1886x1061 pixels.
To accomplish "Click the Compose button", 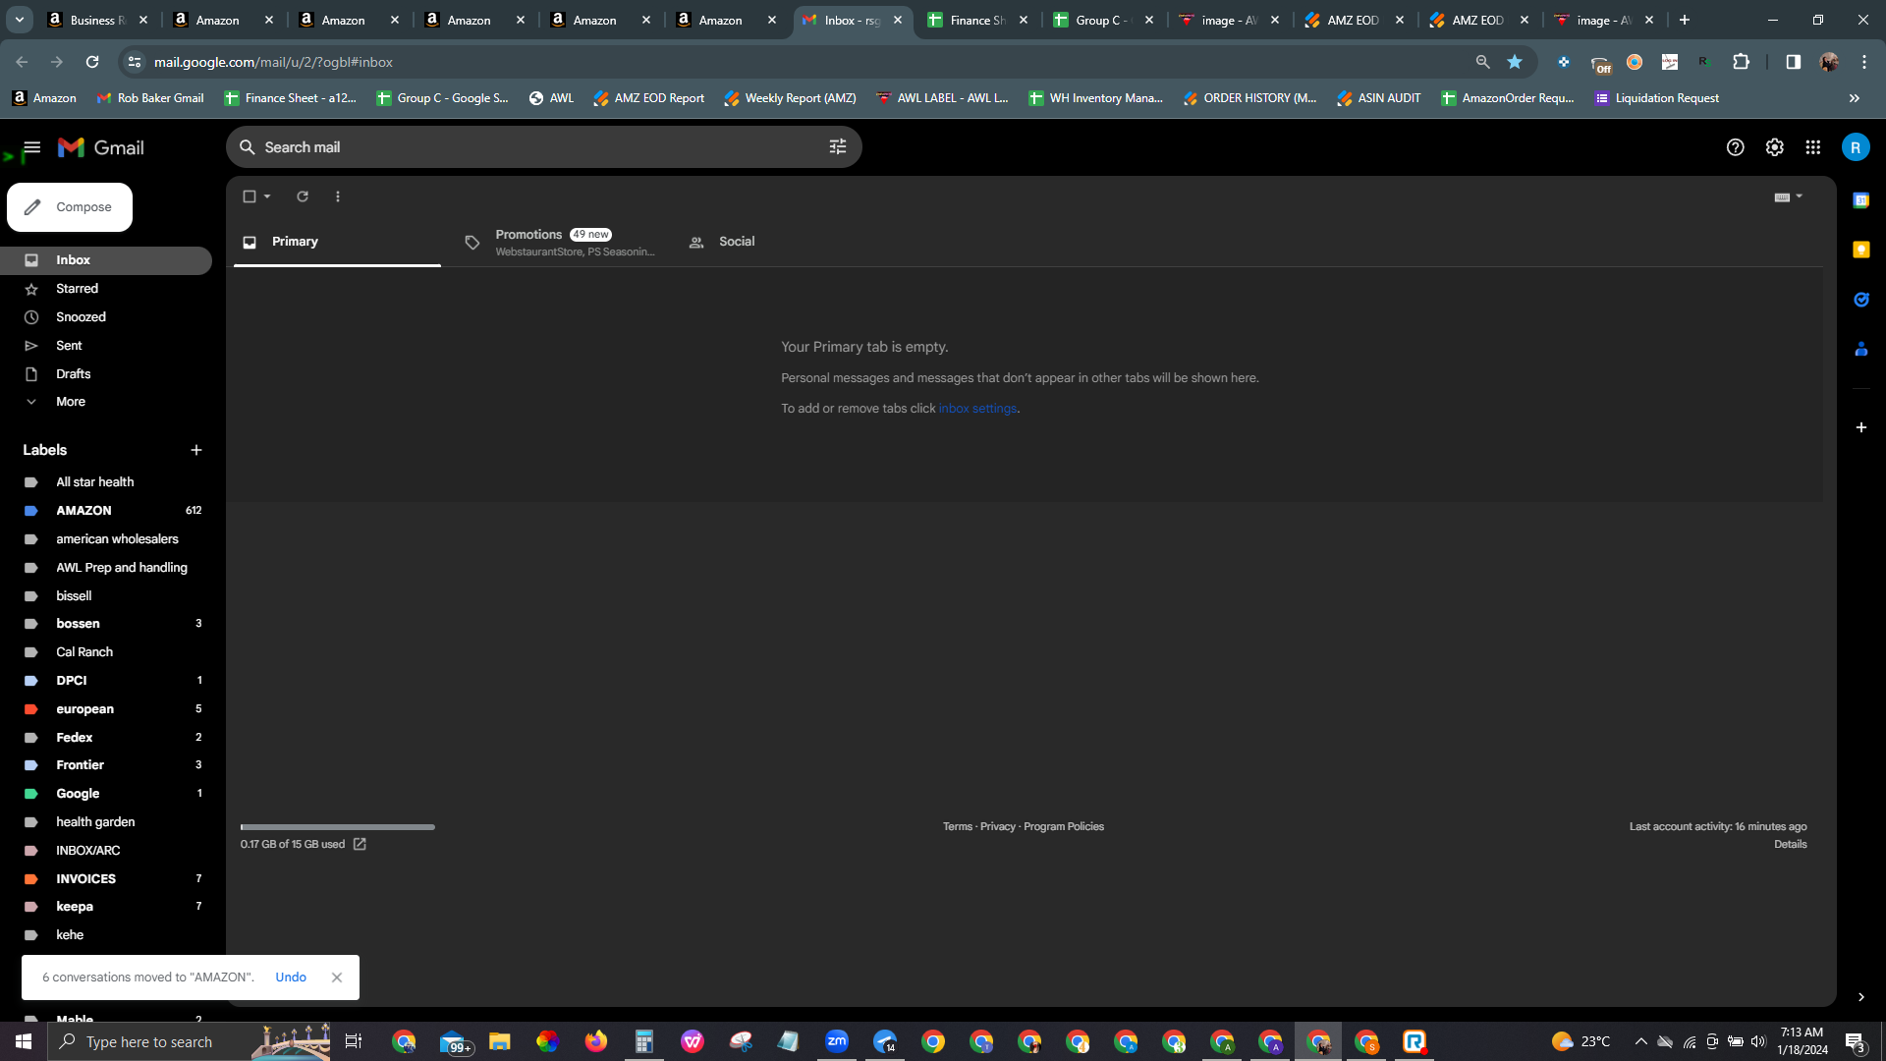I will (x=70, y=207).
